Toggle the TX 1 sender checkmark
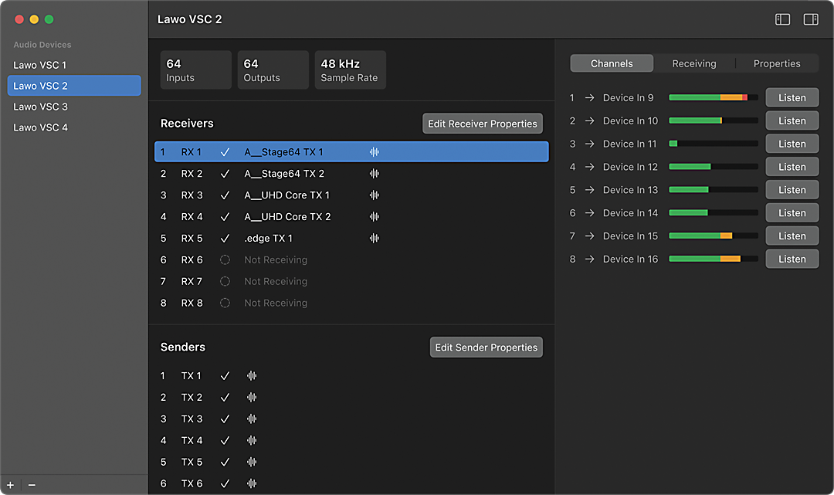Viewport: 834px width, 495px height. [225, 376]
